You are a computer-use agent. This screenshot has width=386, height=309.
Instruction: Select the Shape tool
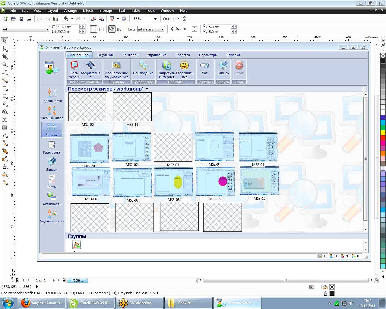(x=5, y=49)
